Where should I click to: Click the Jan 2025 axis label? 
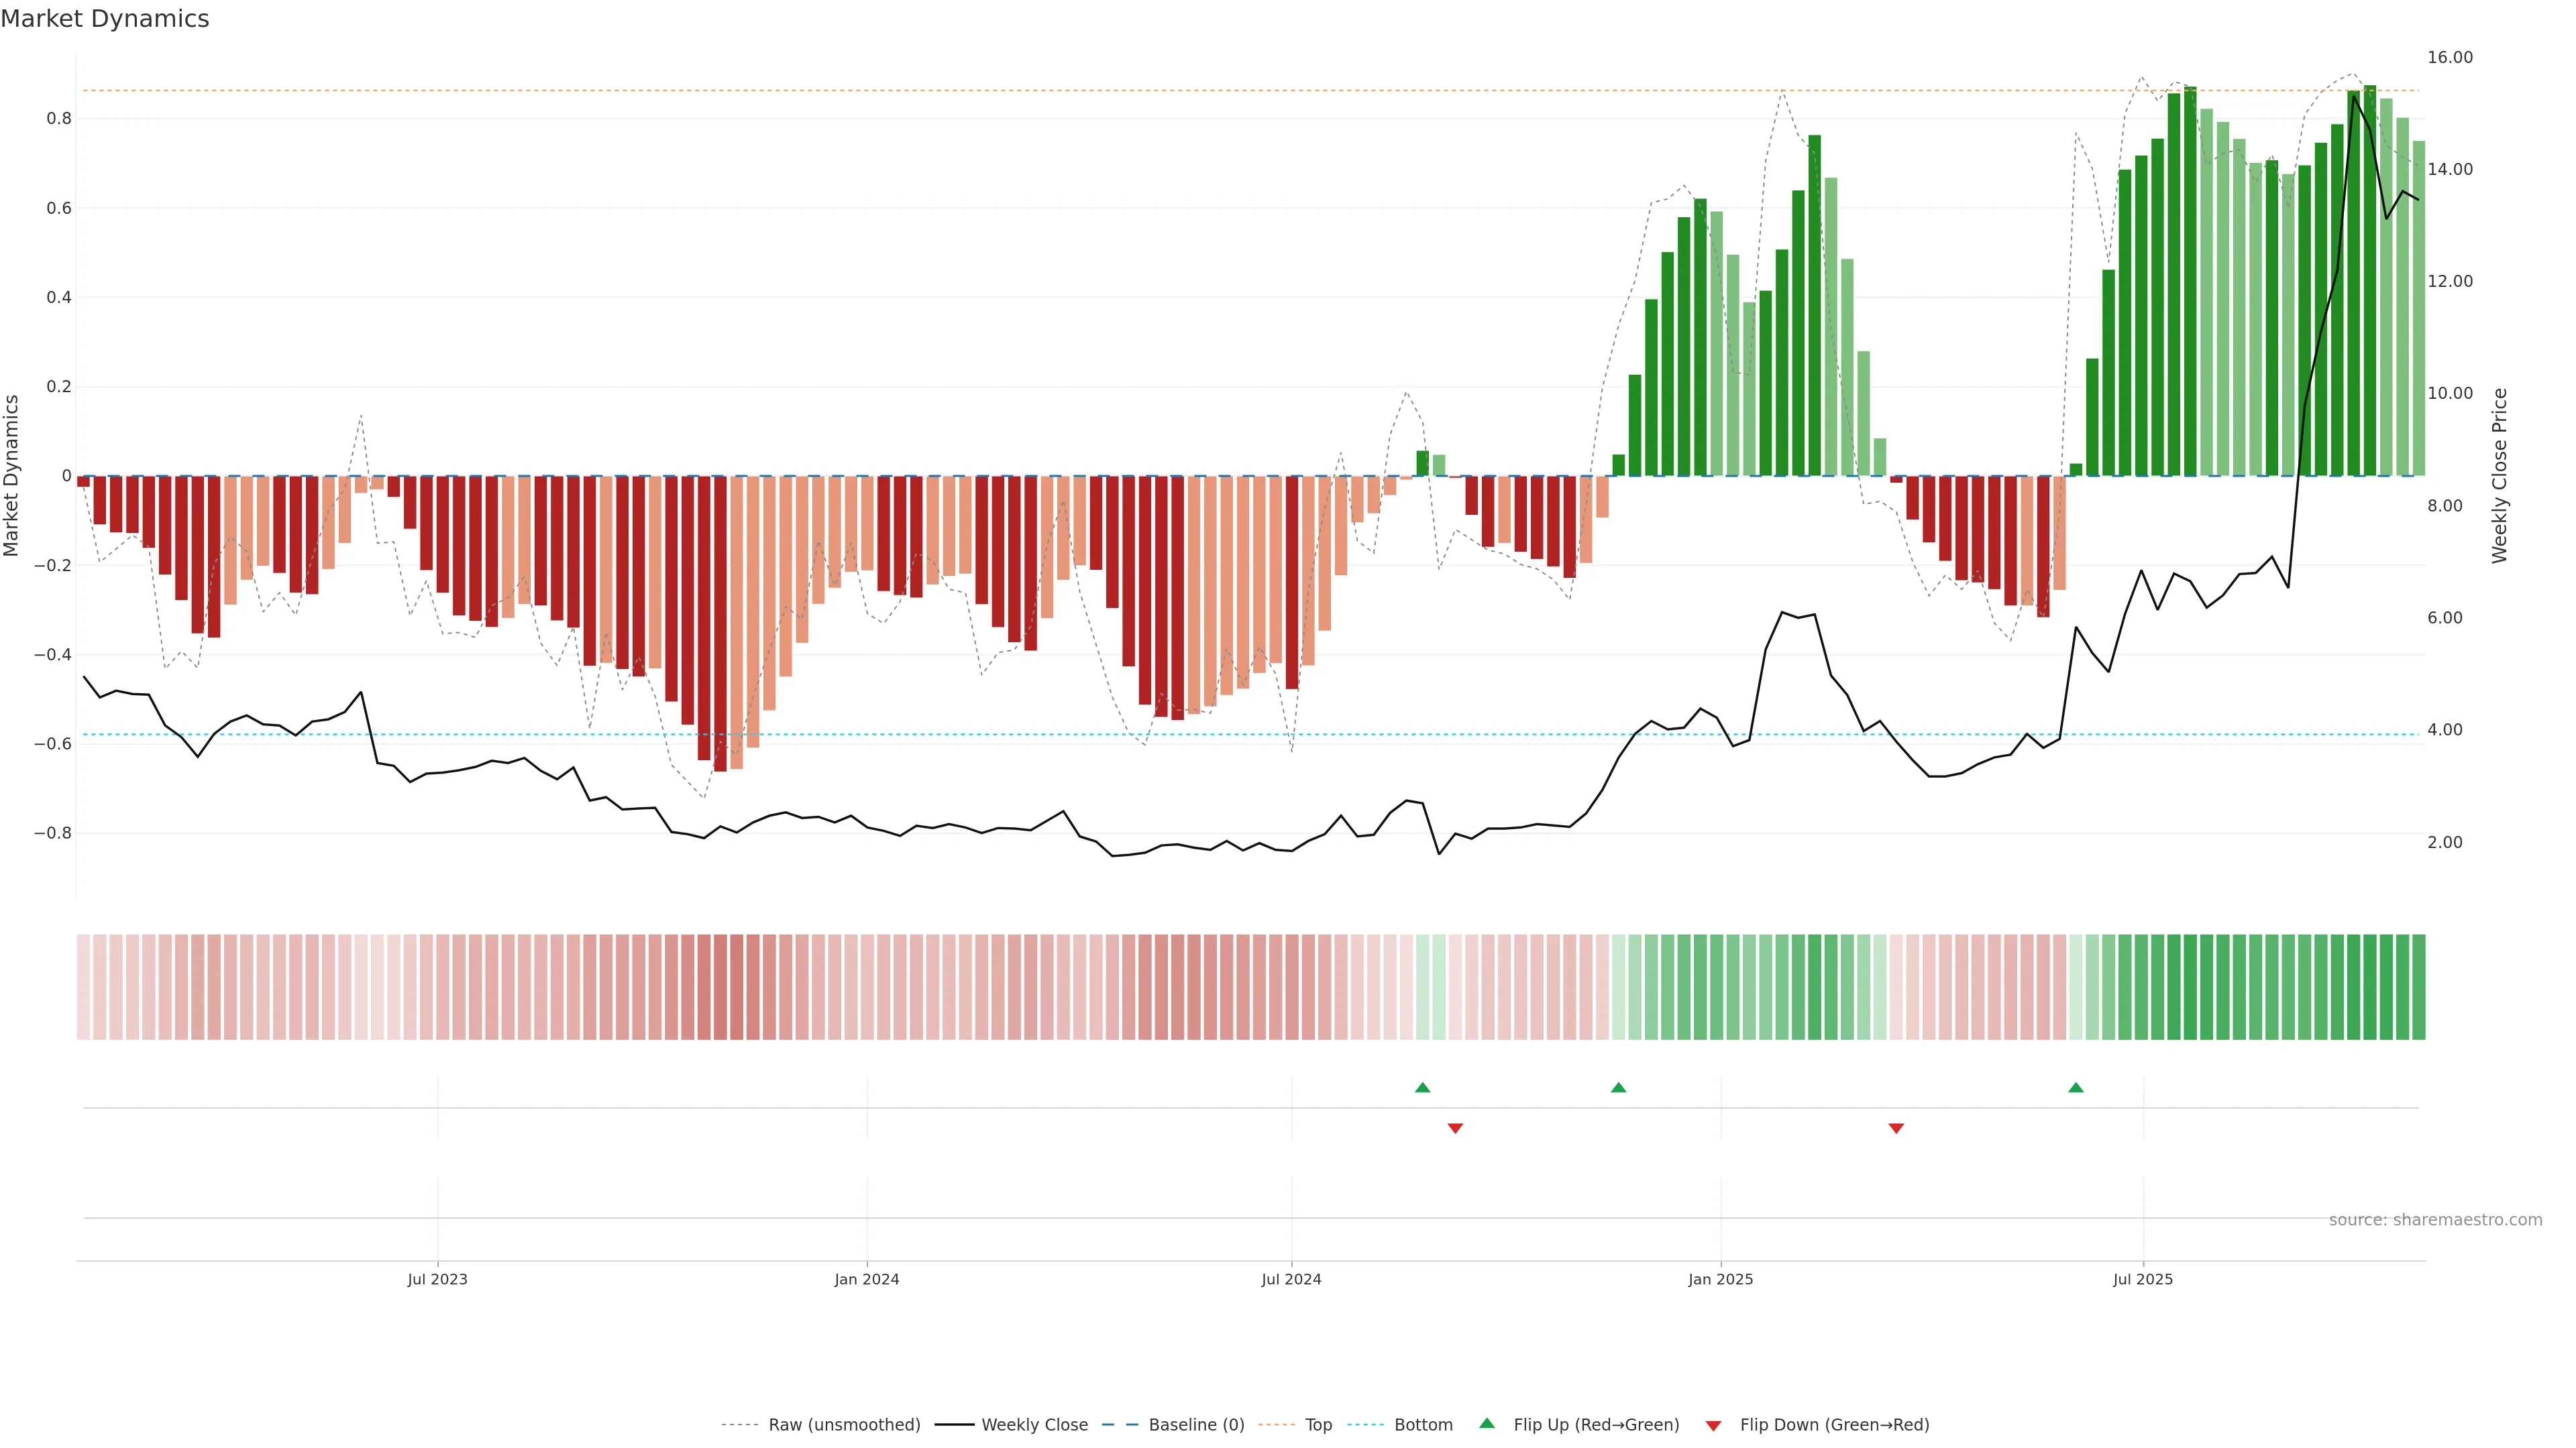click(1720, 1279)
